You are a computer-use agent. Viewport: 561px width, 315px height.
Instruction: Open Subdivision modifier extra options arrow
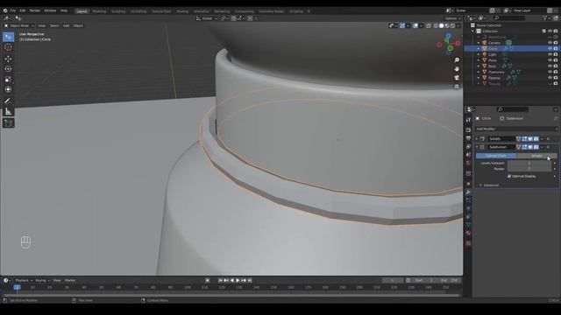pos(542,147)
